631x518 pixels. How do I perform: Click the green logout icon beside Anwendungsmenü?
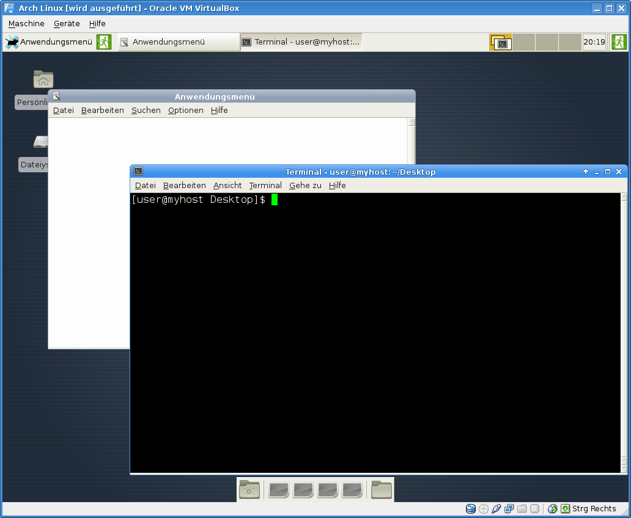click(x=104, y=42)
